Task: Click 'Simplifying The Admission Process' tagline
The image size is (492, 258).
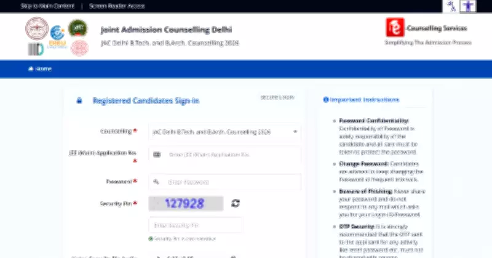Action: click(428, 42)
